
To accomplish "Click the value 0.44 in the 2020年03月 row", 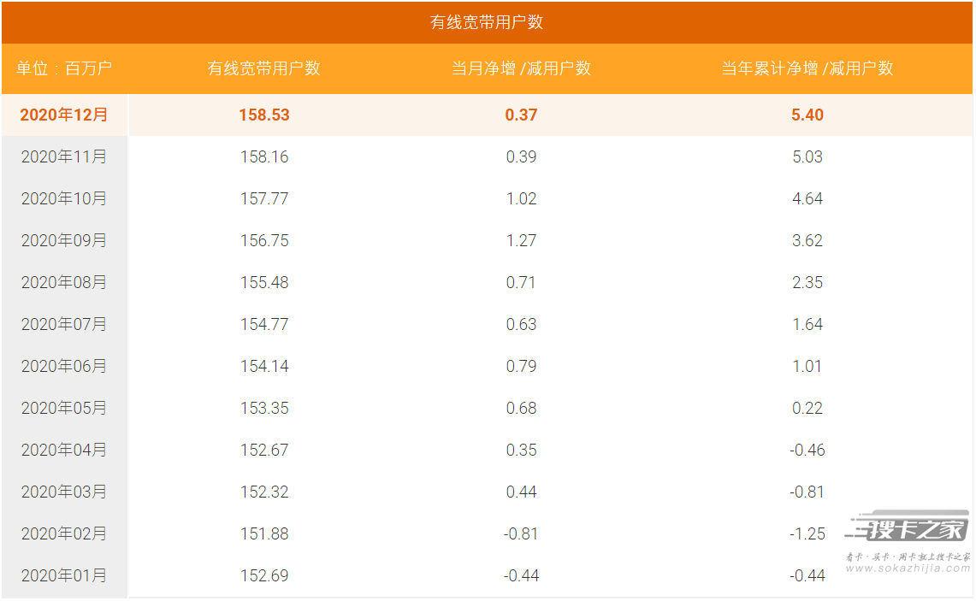I will [521, 492].
